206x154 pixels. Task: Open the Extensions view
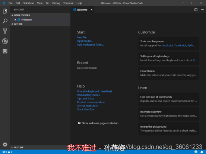[5, 51]
